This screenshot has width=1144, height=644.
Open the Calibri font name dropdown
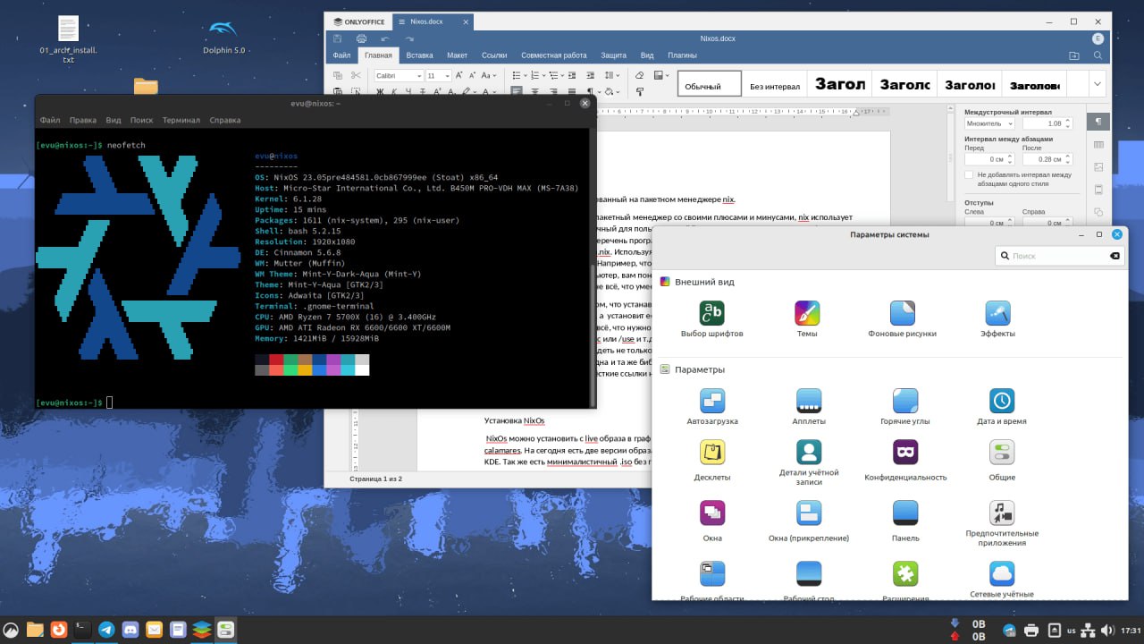pos(418,76)
